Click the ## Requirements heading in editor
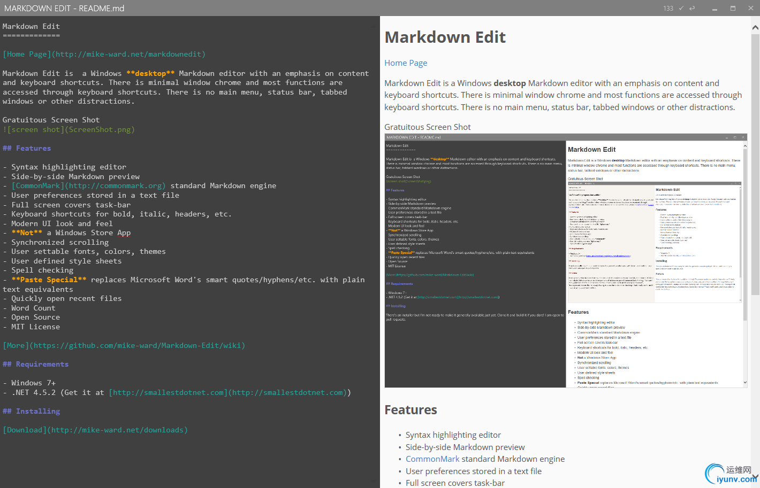Viewport: 760px width, 488px height. click(36, 364)
